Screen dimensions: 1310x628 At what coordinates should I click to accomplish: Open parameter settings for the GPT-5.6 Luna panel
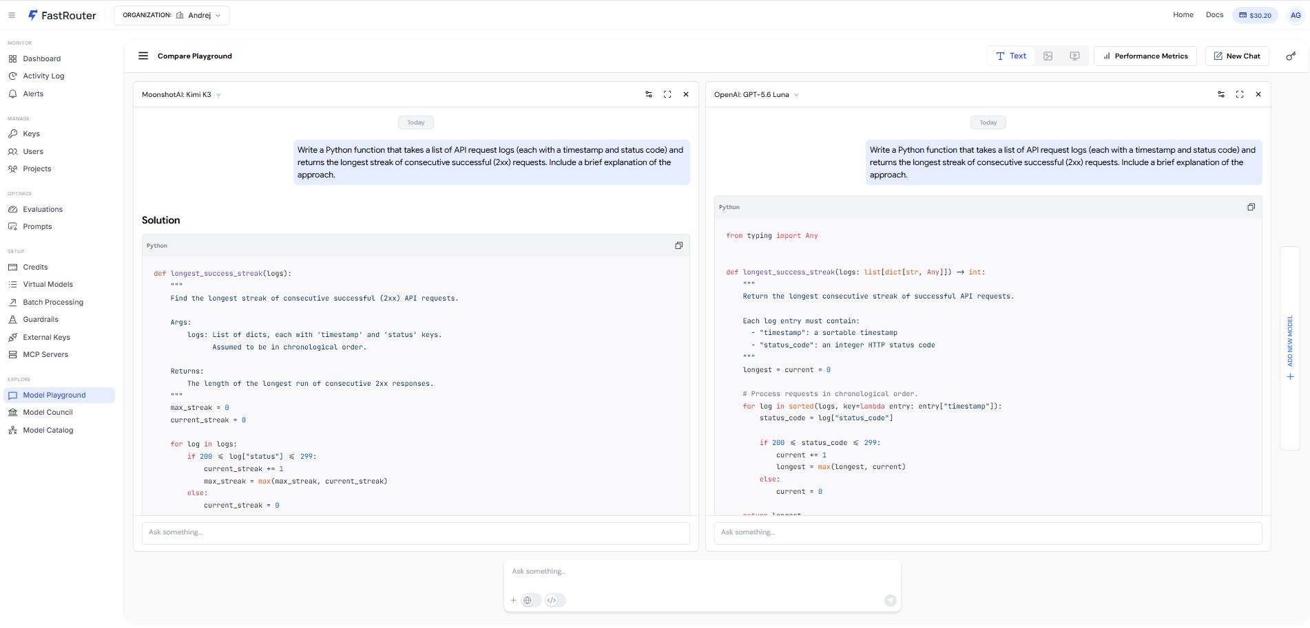pos(1221,94)
